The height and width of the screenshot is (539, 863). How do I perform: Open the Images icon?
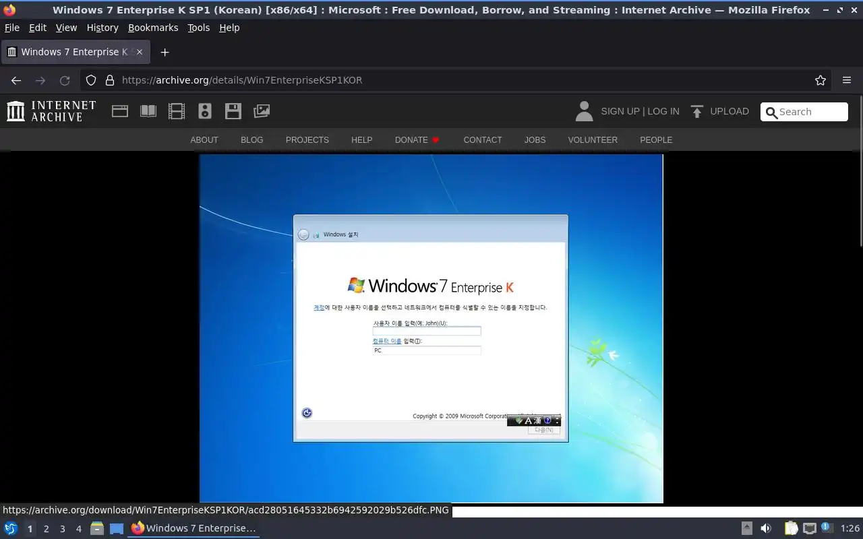tap(262, 111)
